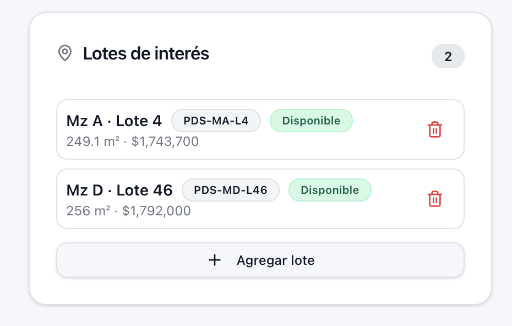Image resolution: width=512 pixels, height=326 pixels.
Task: Select the 256 m² · $1,792,000 details
Action: pos(129,211)
